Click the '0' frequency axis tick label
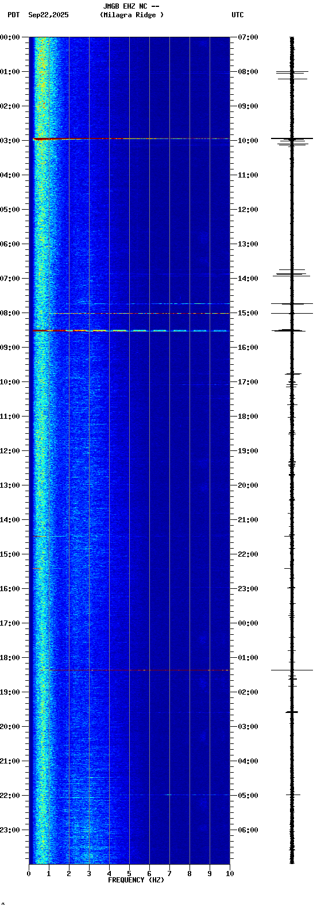Screen dimensions: 317x910 pos(29,874)
